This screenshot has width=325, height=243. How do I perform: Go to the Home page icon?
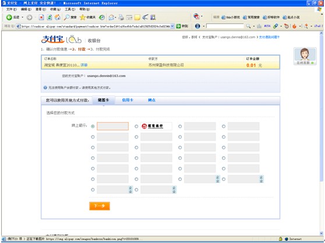(58, 17)
